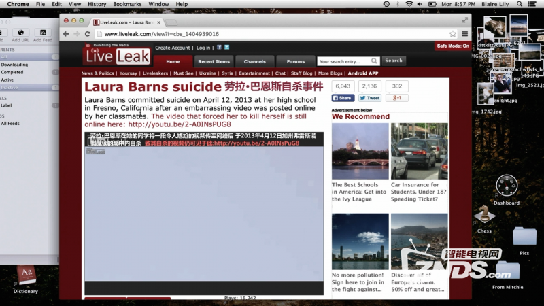Select the LiveLeak.com browser tab

click(125, 22)
